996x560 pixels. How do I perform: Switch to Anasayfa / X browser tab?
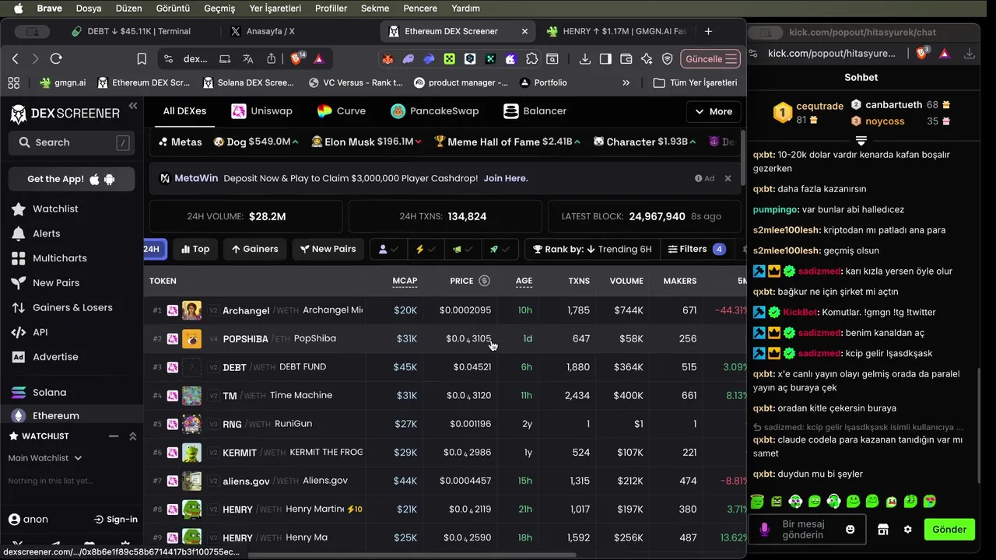click(269, 32)
